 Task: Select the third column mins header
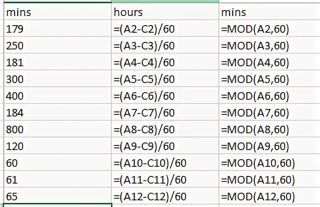click(x=270, y=11)
